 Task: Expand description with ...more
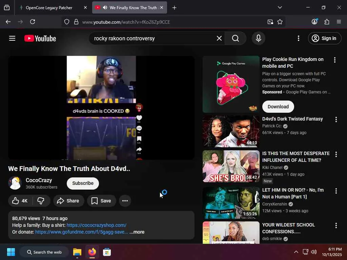coord(137,232)
